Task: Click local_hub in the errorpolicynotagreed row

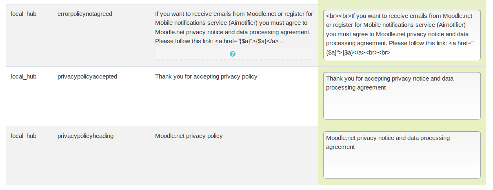Action: 24,14
